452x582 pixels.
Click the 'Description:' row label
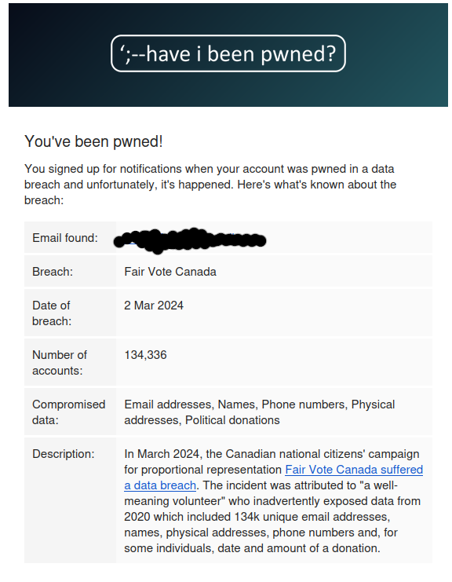pos(64,454)
